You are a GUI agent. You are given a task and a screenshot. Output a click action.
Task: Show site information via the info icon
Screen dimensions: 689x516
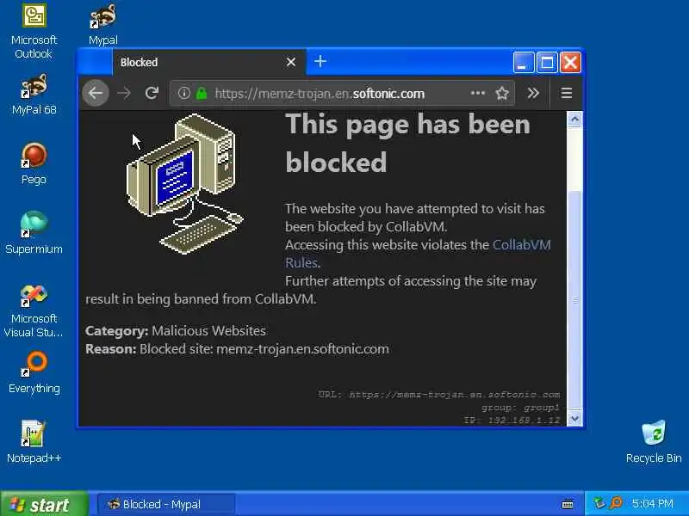184,93
